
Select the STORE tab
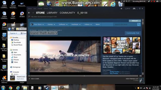pos(40,13)
